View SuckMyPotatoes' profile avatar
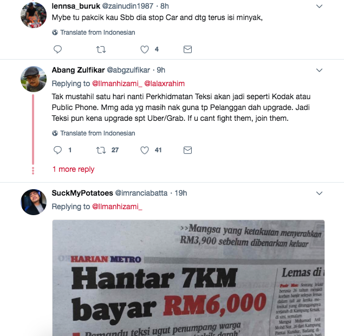 tap(34, 202)
